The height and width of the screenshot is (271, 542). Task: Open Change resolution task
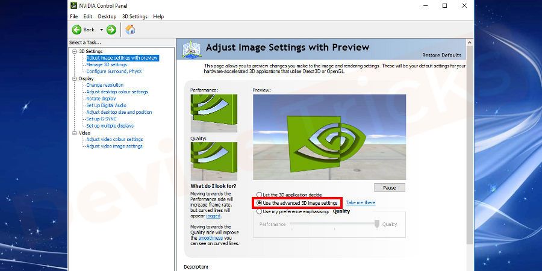(x=105, y=85)
